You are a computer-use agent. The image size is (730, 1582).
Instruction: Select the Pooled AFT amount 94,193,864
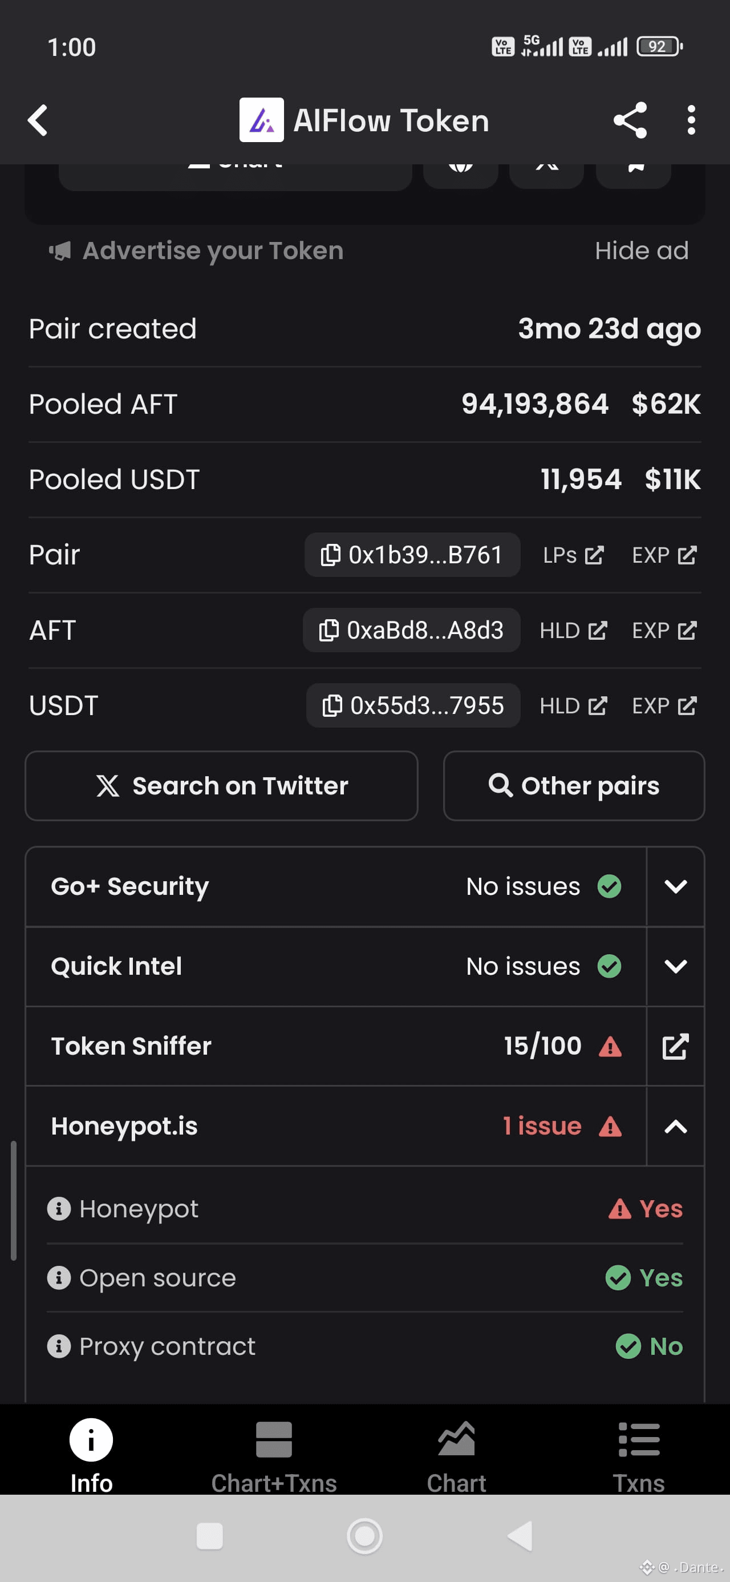535,405
